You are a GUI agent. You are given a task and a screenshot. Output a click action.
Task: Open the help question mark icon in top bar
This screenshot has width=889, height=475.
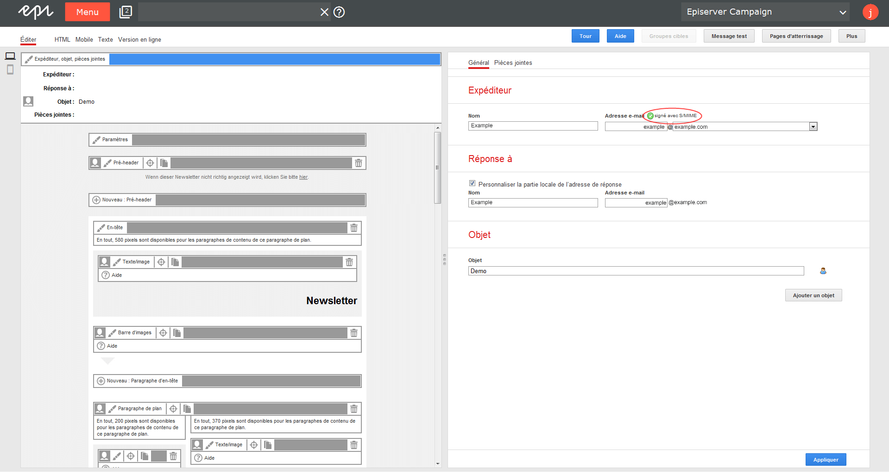339,12
